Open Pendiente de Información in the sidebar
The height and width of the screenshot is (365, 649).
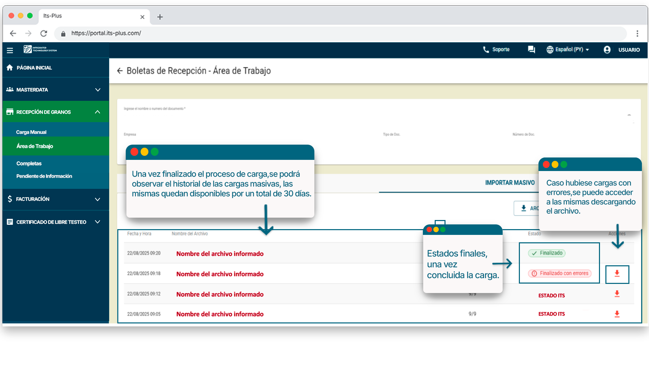[x=44, y=176]
